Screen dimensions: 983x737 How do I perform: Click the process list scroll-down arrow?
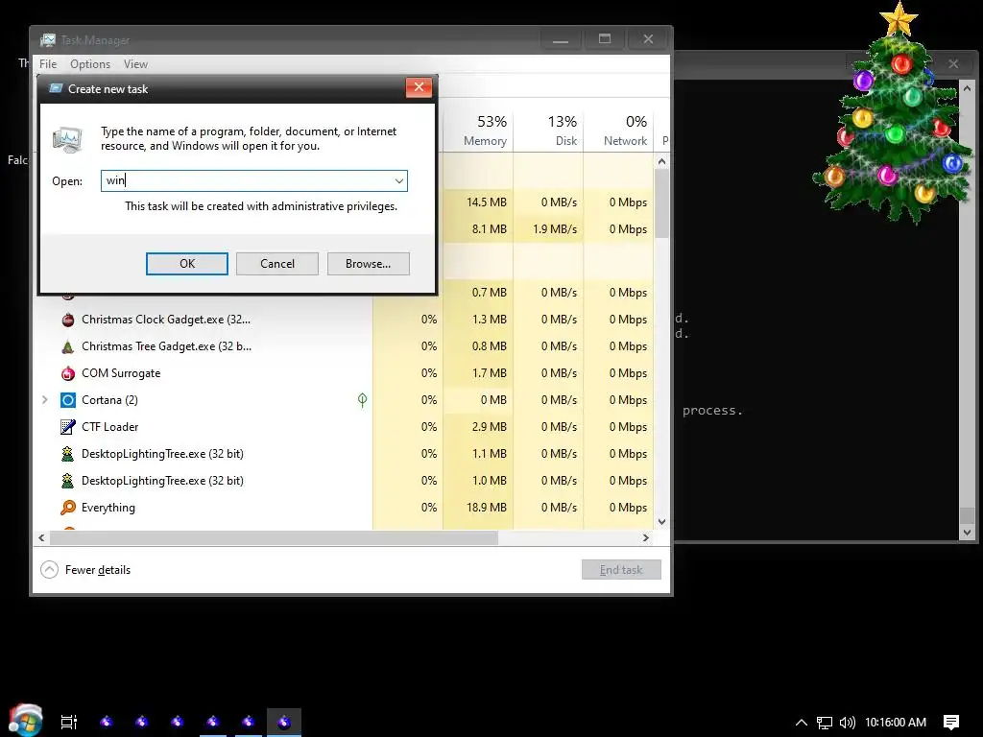pyautogui.click(x=661, y=521)
